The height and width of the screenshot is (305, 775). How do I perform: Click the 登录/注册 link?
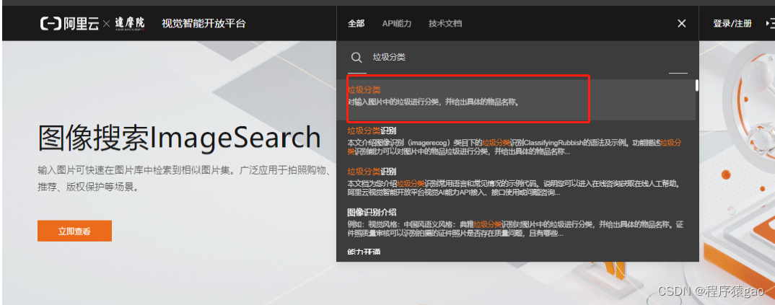point(732,23)
